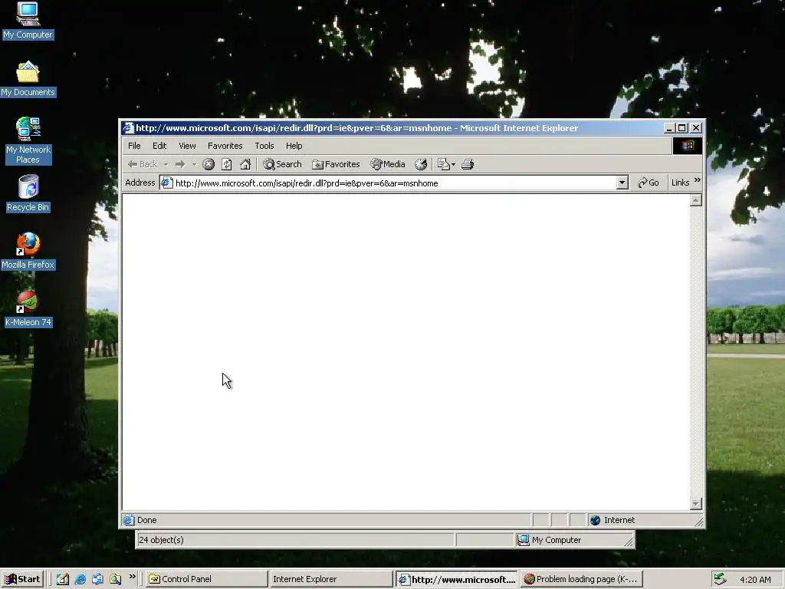Expand the Quick Launch overflow chevron

click(x=132, y=577)
